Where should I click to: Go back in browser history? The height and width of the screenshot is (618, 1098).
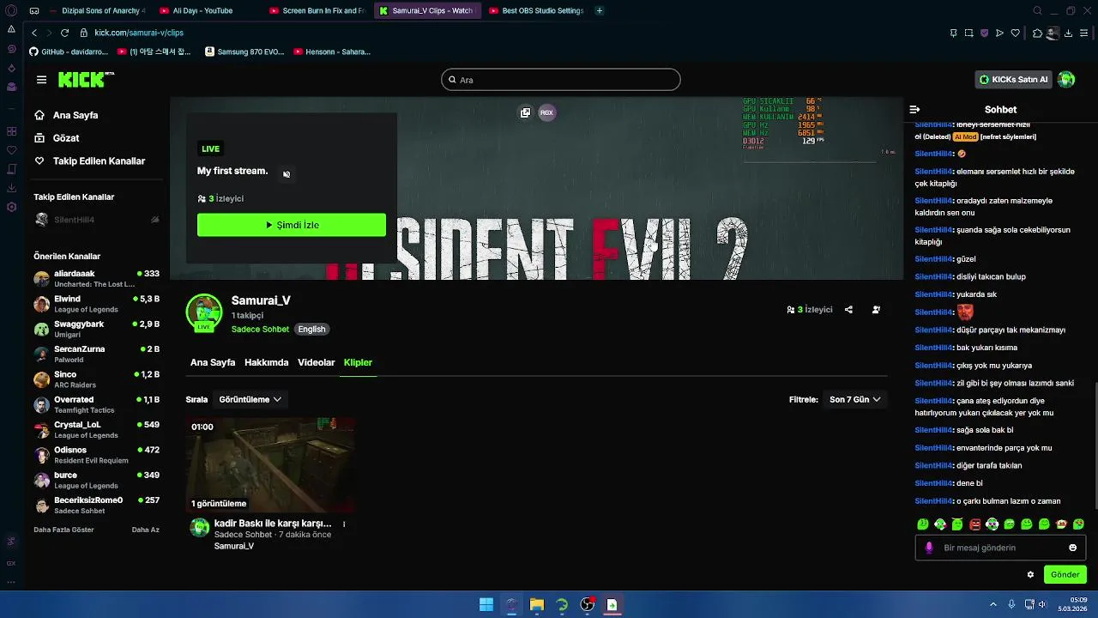(34, 33)
